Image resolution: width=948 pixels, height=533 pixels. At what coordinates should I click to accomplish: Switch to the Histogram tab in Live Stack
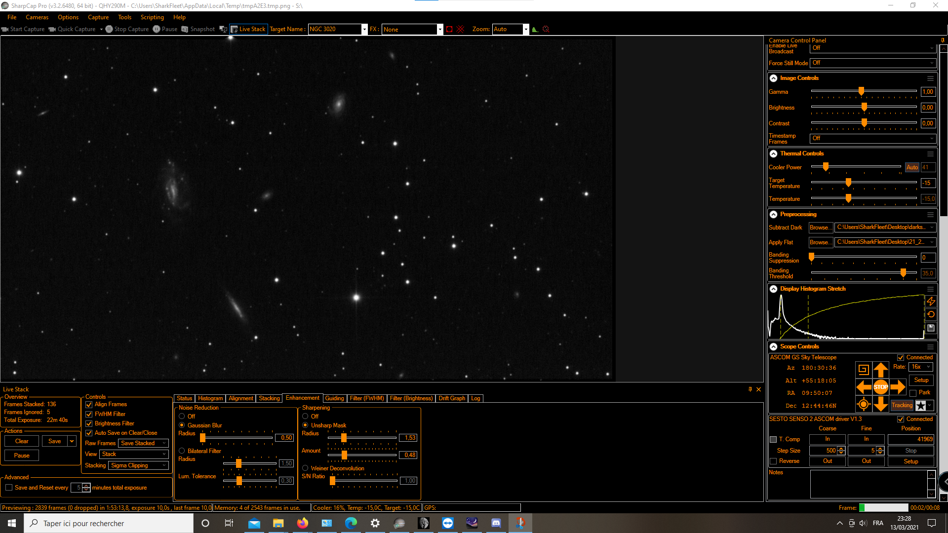[x=210, y=398]
